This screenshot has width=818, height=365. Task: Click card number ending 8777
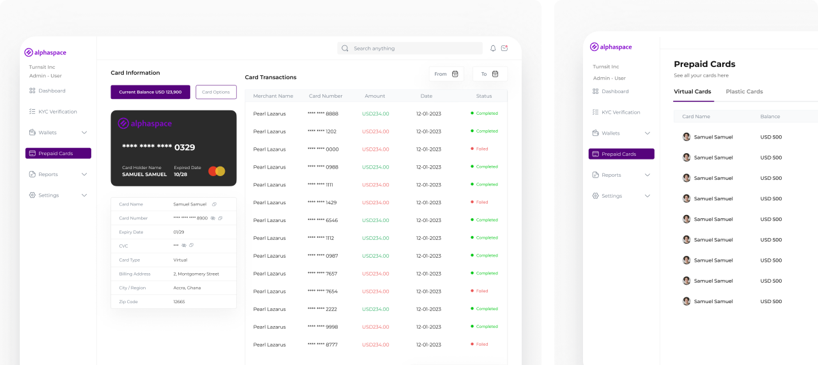coord(322,345)
